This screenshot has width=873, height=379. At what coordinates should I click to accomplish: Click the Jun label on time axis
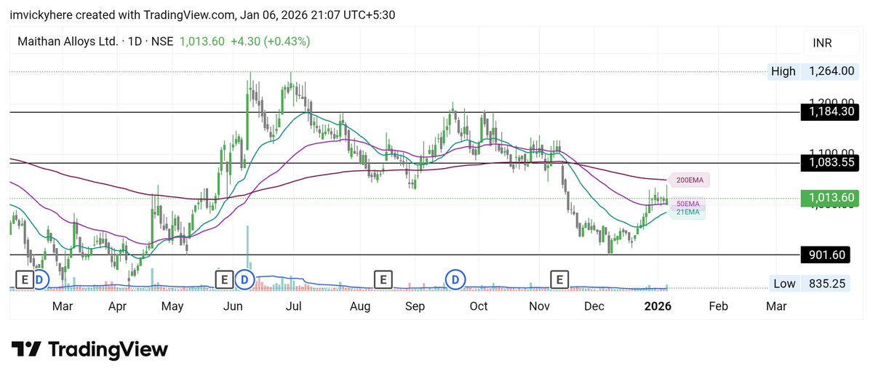234,306
